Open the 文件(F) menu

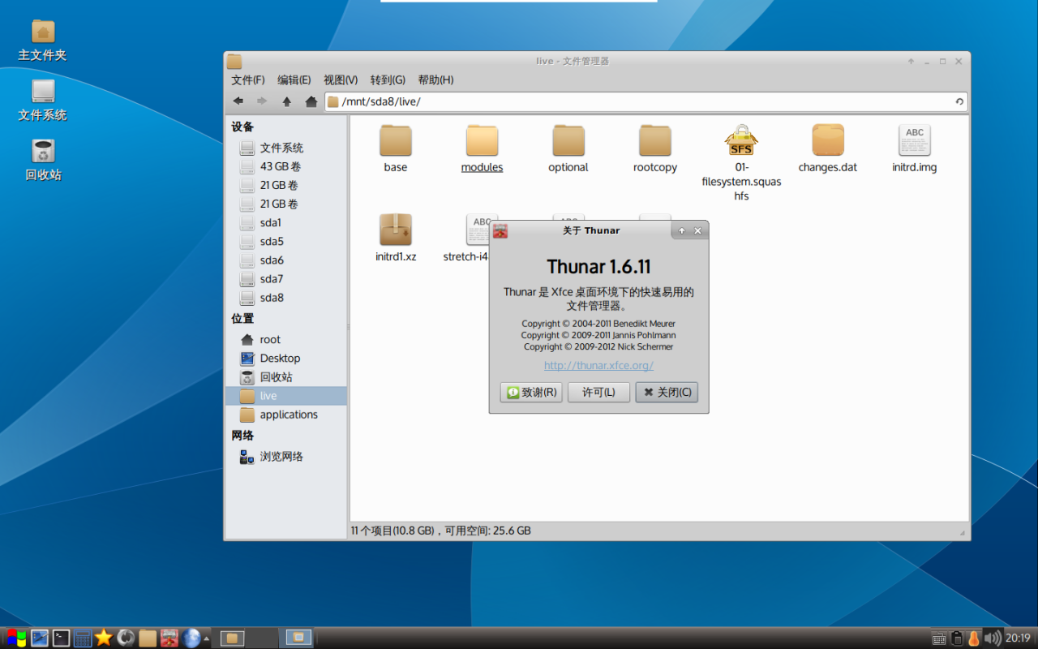[x=248, y=80]
